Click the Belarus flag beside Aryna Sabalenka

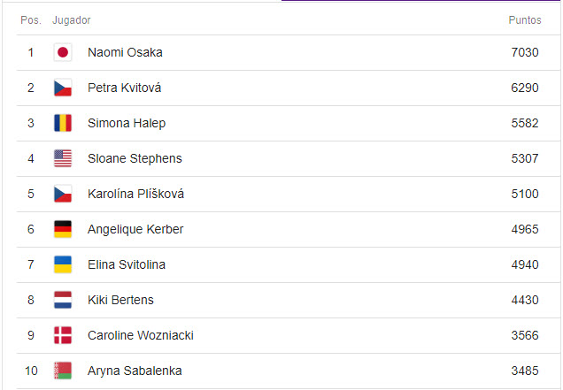point(63,371)
